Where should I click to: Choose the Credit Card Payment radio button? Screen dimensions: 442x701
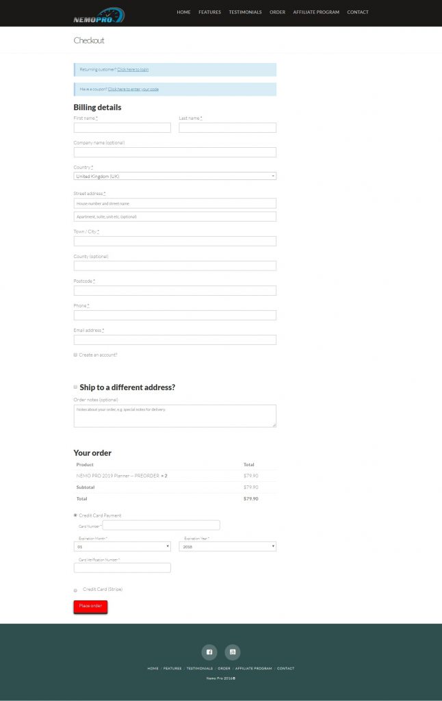pyautogui.click(x=75, y=515)
